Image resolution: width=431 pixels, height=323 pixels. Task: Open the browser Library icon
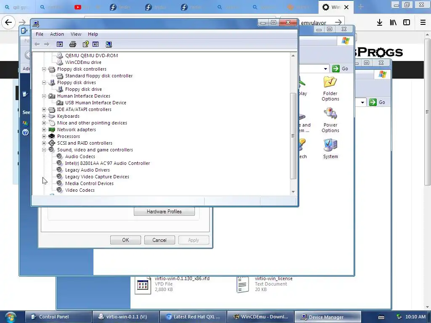click(393, 23)
